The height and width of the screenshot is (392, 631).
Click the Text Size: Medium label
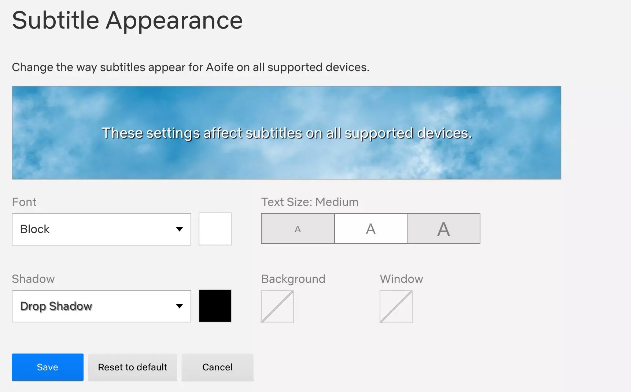(x=310, y=202)
